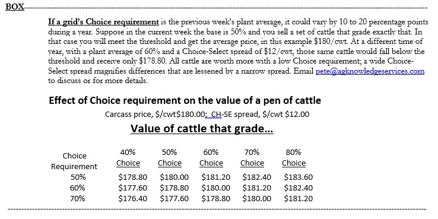The image size is (438, 219).
Task: Click the 80% Choice column header
Action: tap(294, 158)
